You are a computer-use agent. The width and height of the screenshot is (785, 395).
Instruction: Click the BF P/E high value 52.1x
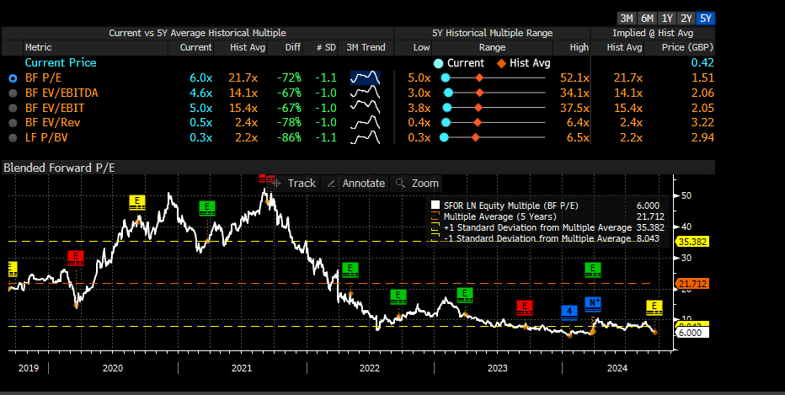pyautogui.click(x=574, y=78)
